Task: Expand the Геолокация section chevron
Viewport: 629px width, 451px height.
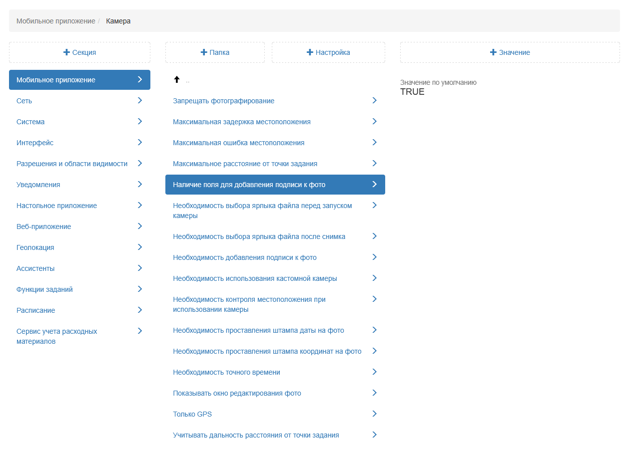Action: [140, 247]
